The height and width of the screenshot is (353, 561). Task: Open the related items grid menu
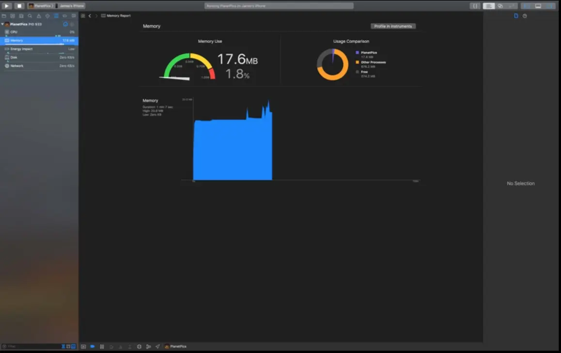[x=83, y=16]
